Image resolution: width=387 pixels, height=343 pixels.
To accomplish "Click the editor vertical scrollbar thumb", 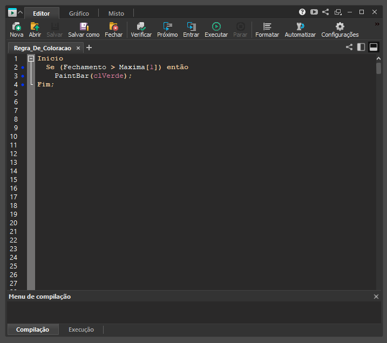I will [378, 69].
